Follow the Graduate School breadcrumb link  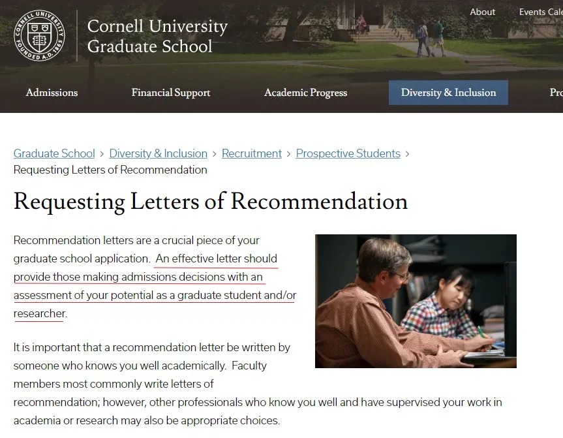tap(54, 153)
